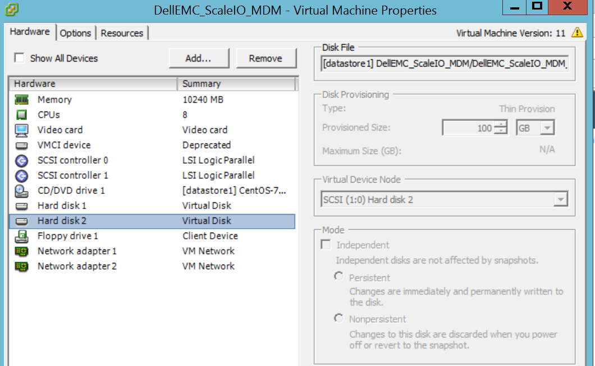Select the Network adapter 2 row label
595x366 pixels.
pyautogui.click(x=77, y=266)
